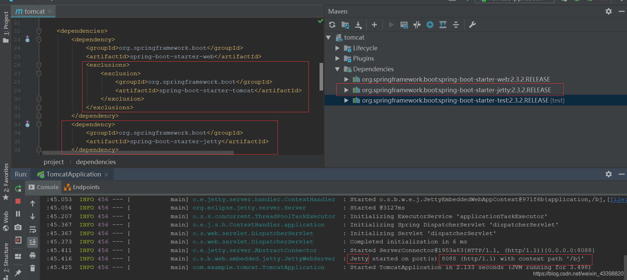Close the TomcatApplication run tab

pos(106,174)
